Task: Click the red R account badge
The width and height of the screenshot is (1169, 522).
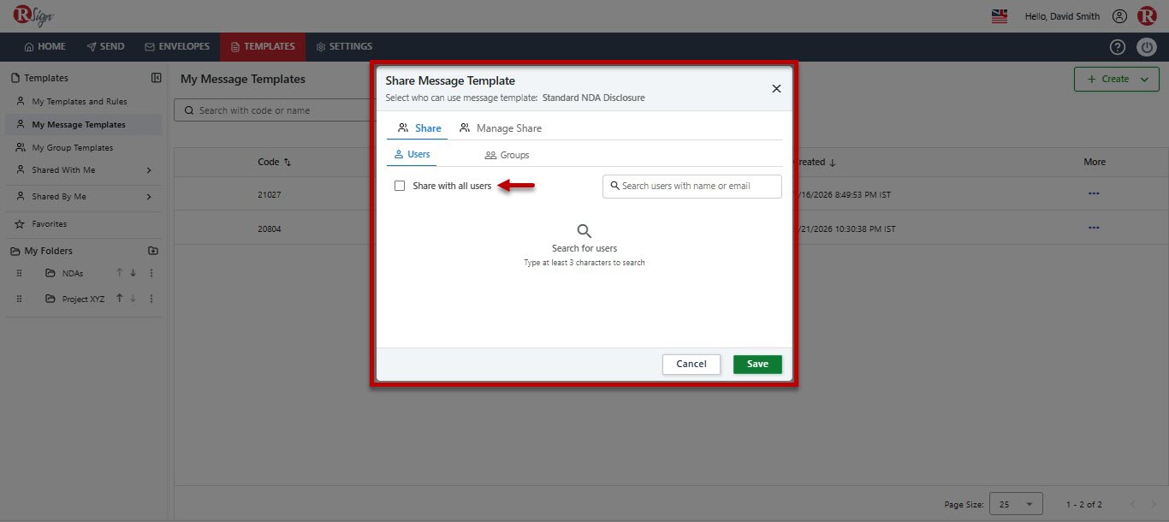Action: pyautogui.click(x=1147, y=16)
